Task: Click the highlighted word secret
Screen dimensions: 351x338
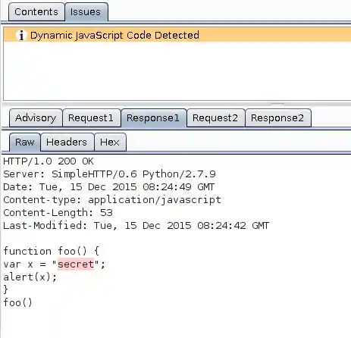Action: [76, 264]
